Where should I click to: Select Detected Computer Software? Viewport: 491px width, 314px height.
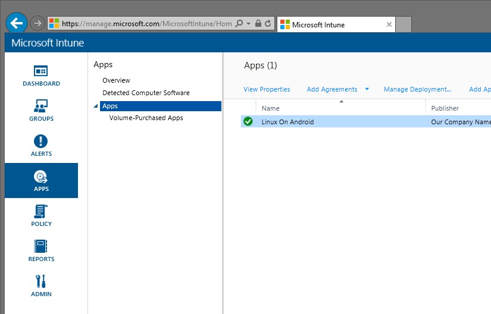coord(146,93)
